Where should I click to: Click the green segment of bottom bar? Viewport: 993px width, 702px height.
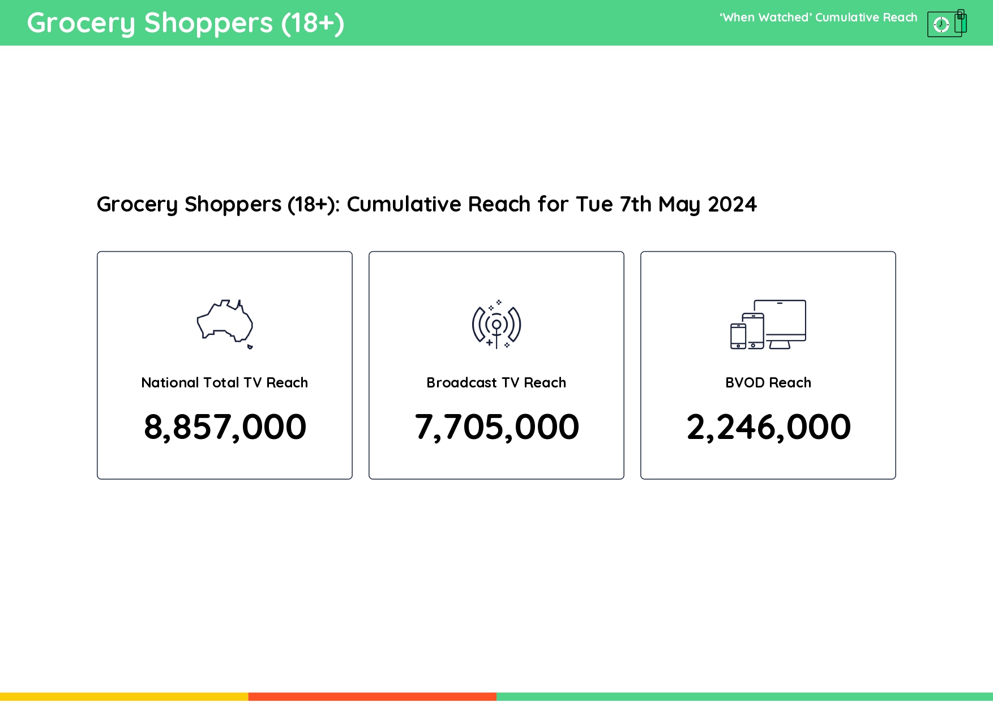point(744,697)
